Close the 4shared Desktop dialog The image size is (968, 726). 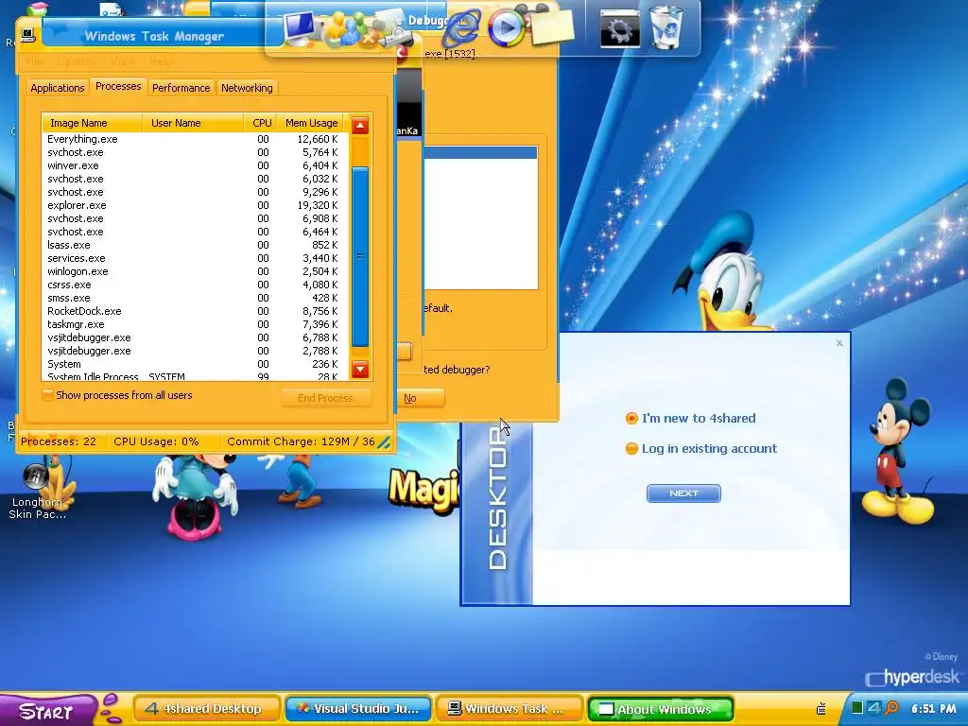[x=839, y=342]
